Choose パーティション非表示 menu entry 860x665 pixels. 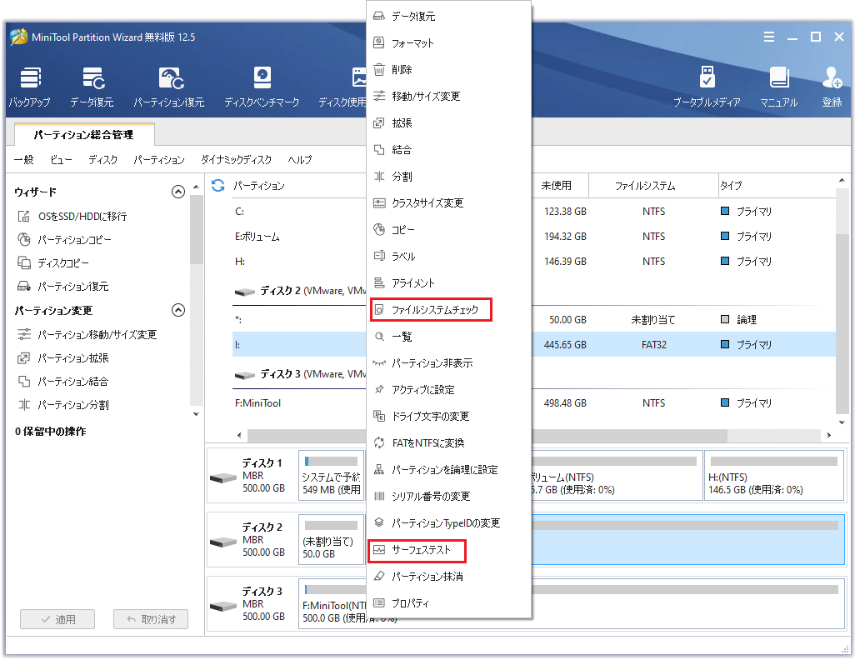pos(448,363)
